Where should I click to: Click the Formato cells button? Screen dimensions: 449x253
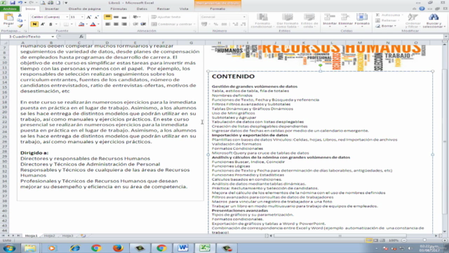pos(362,20)
